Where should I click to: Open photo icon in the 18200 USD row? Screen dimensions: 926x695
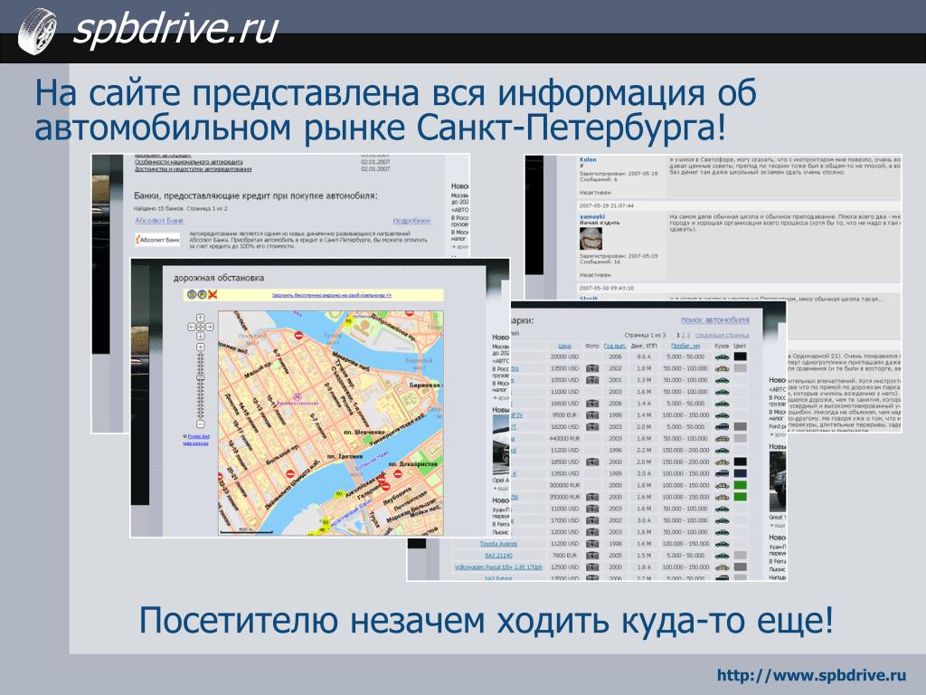(591, 427)
